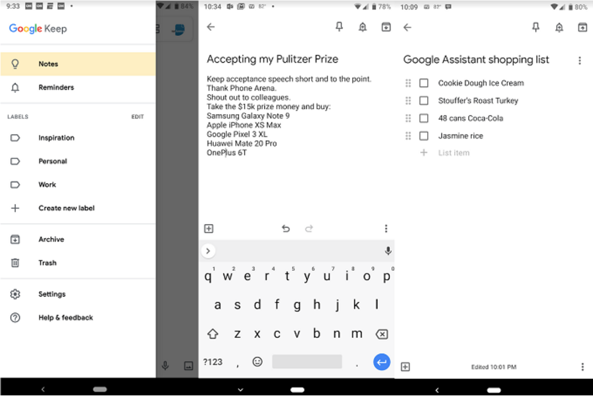Mark Stouffer's Roast Turkey as done
Screen dimensions: 593x396
[x=423, y=100]
